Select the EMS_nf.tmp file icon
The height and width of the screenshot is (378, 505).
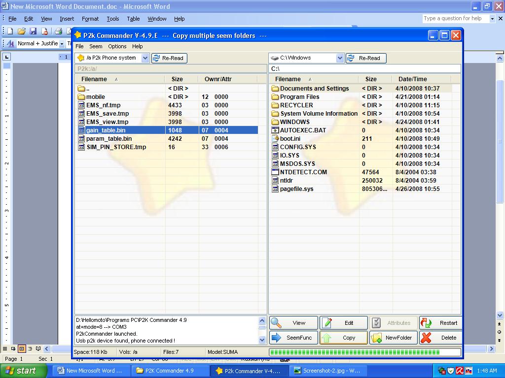click(x=81, y=105)
